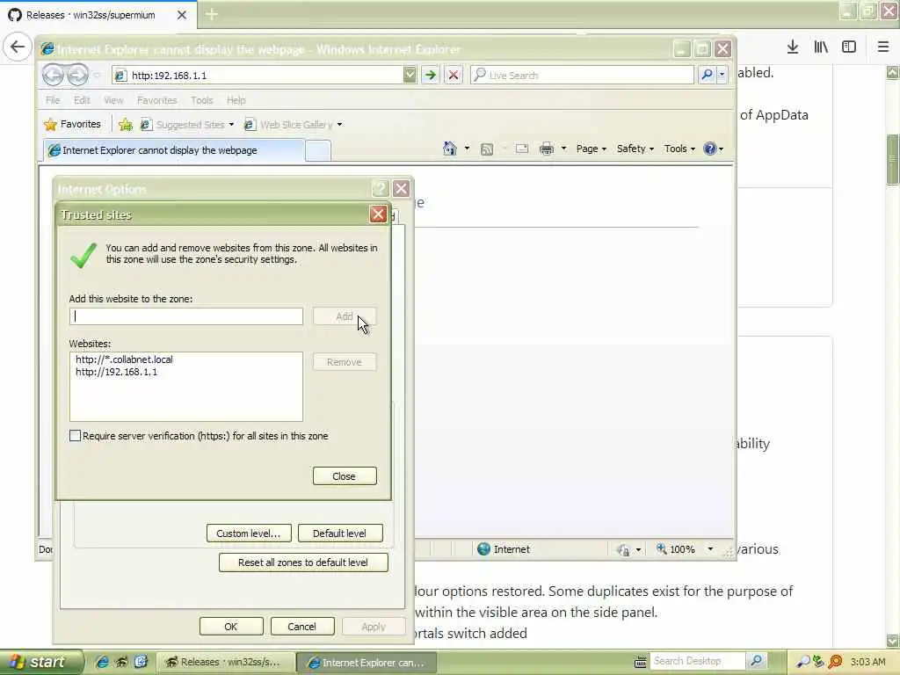Screen dimensions: 900x675
Task: Open the Tools command bar menu
Action: tap(679, 149)
